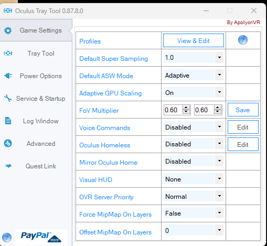The width and height of the screenshot is (267, 246).
Task: Click the FoV Multiplier label
Action: click(99, 111)
